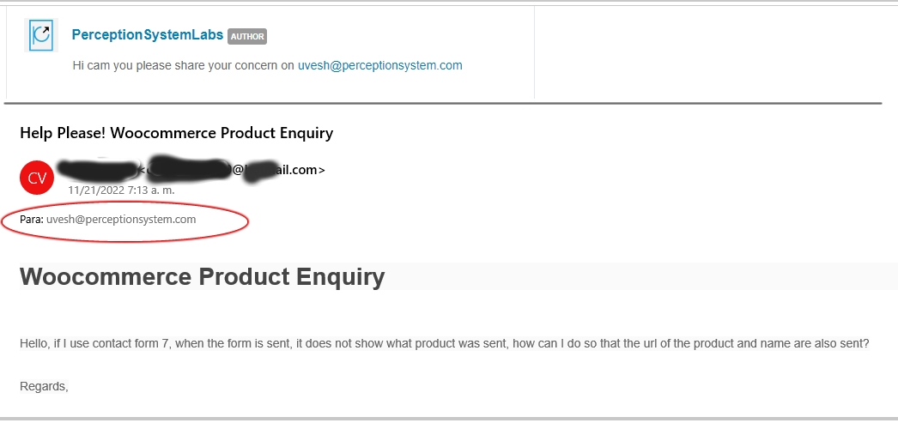
Task: Open the PerceptionSystemLabs author profile link
Action: coord(147,35)
